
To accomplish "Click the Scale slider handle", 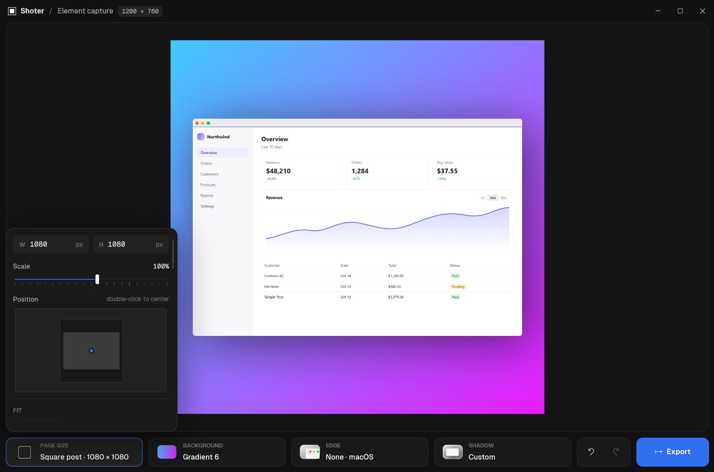I will coord(97,279).
